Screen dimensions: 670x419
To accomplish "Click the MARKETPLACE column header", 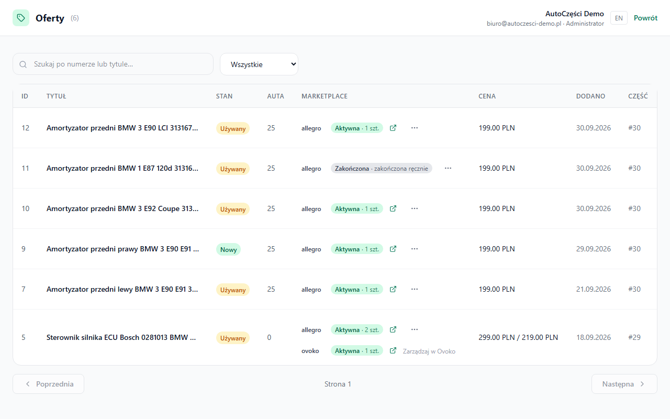I will click(325, 96).
